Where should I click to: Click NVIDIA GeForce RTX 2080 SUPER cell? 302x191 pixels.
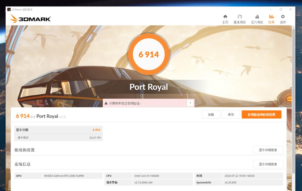72,176
